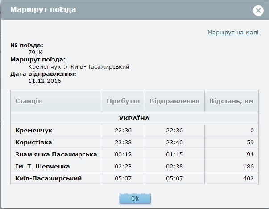
Task: Click the train number 791К
Action: (36, 52)
